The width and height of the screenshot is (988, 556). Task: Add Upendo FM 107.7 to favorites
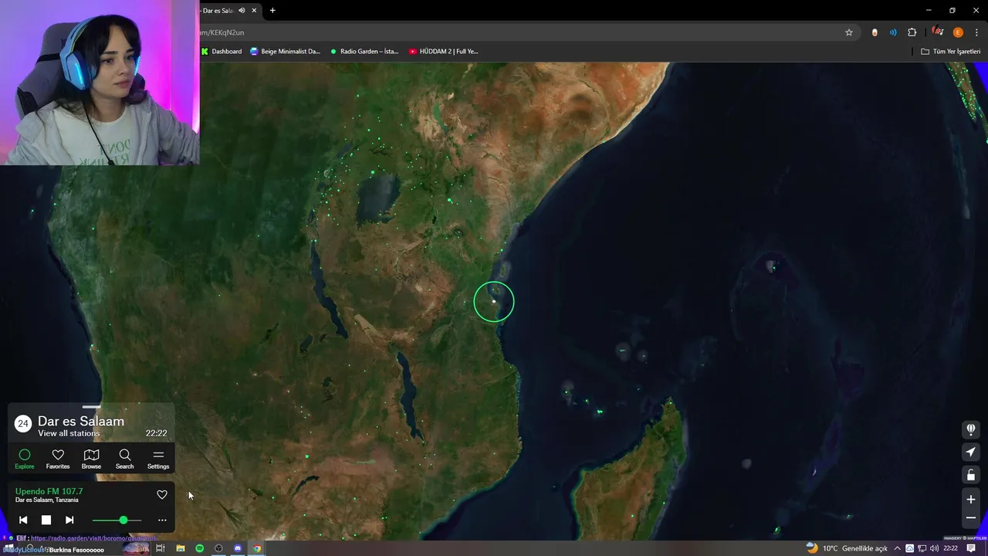[x=162, y=495]
